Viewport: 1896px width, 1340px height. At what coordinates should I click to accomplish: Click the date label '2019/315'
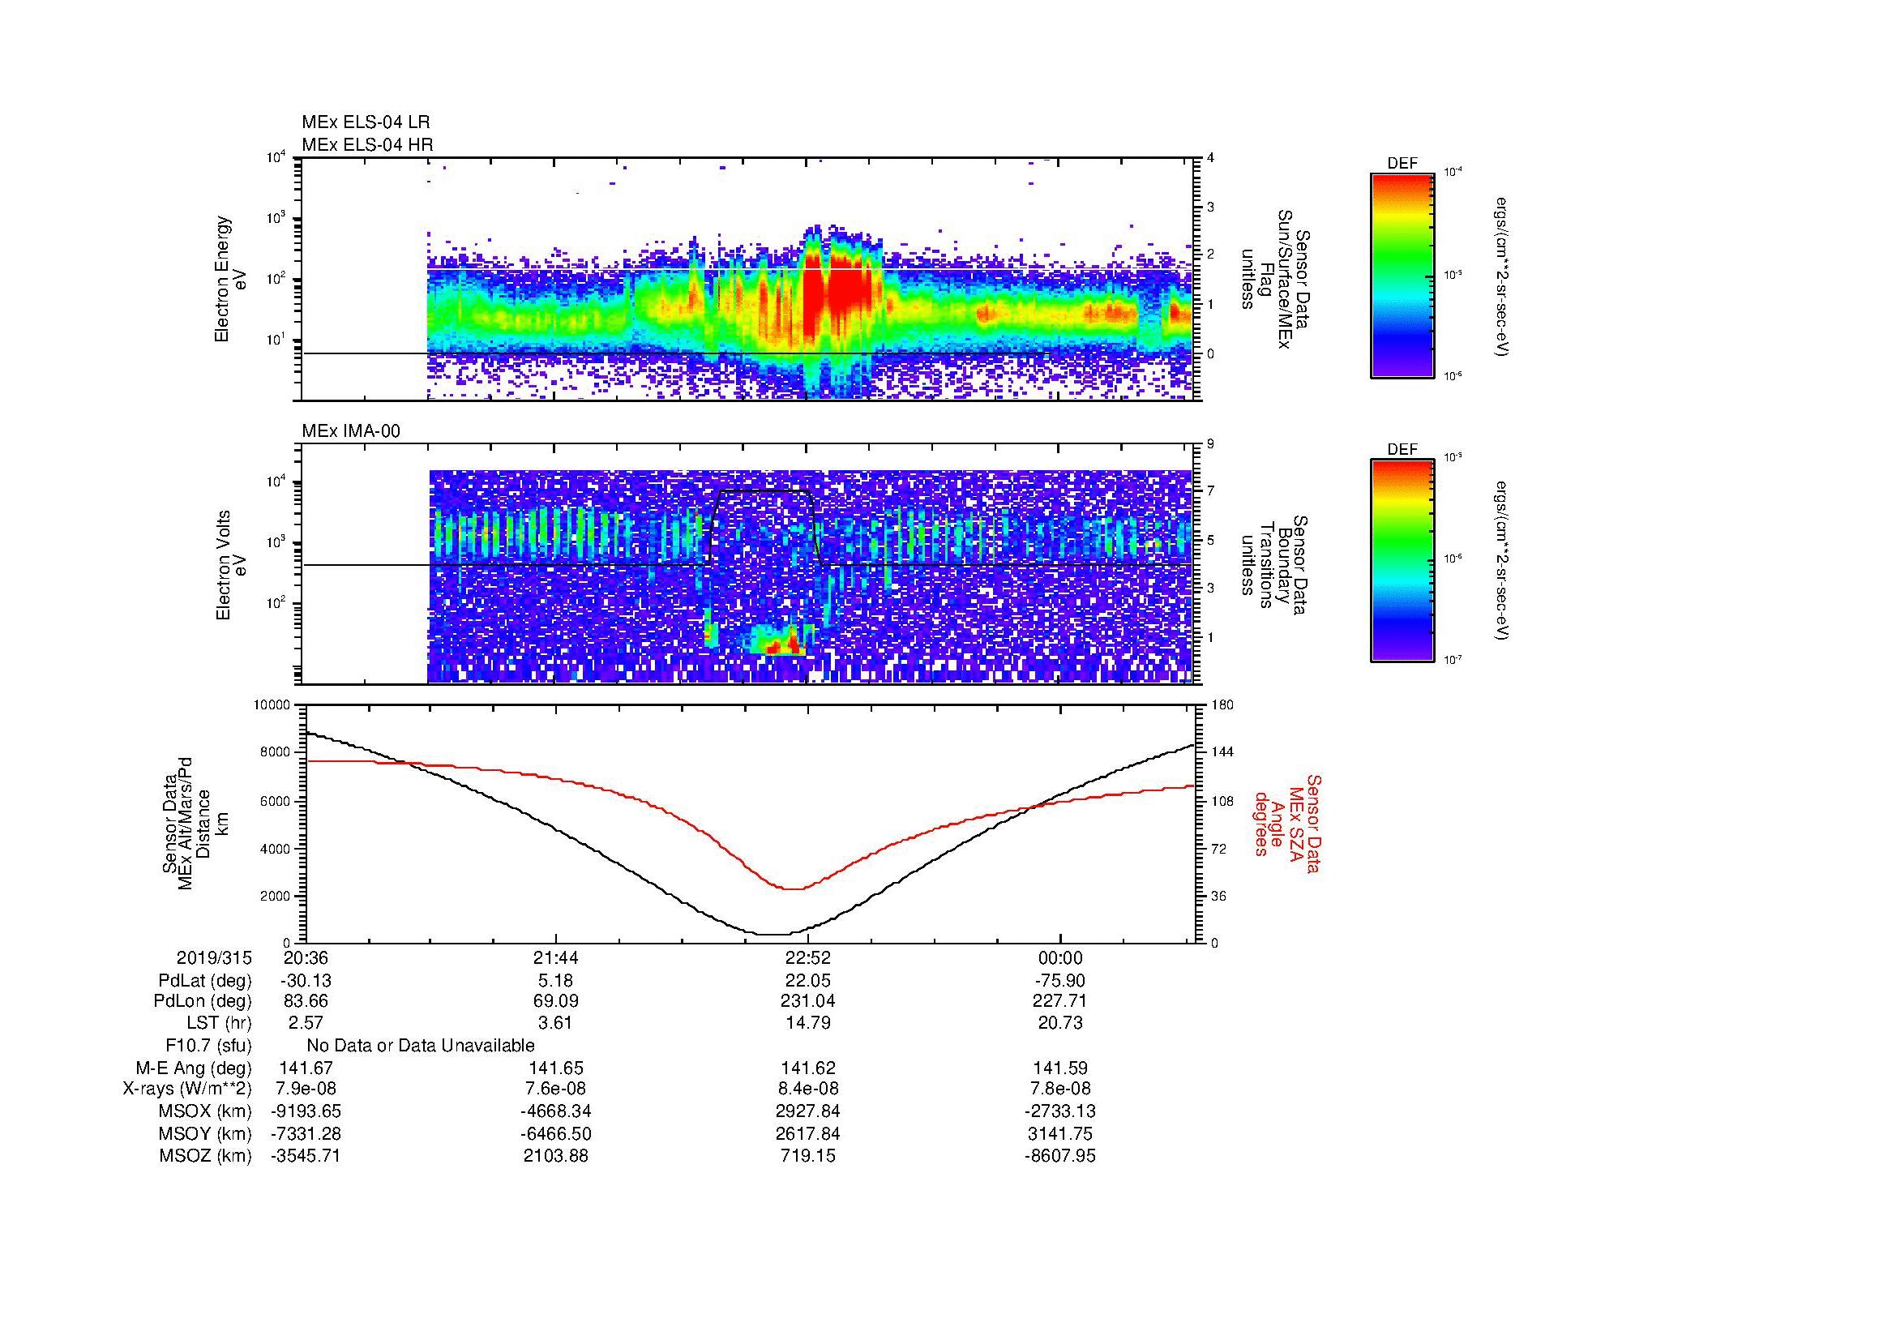215,957
